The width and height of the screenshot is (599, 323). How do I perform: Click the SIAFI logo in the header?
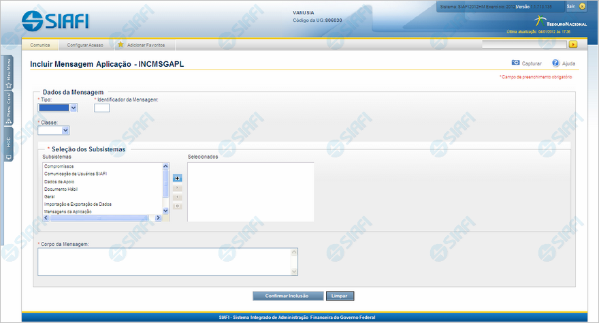click(x=54, y=20)
